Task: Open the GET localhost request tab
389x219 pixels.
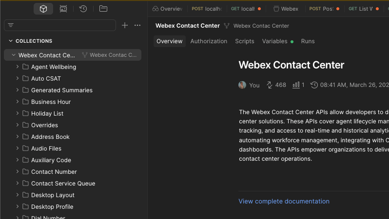Action: 246,9
